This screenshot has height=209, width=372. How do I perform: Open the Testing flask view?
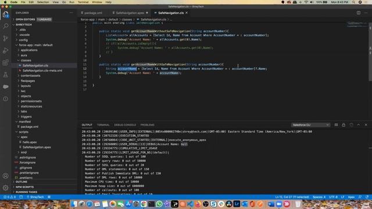6,75
